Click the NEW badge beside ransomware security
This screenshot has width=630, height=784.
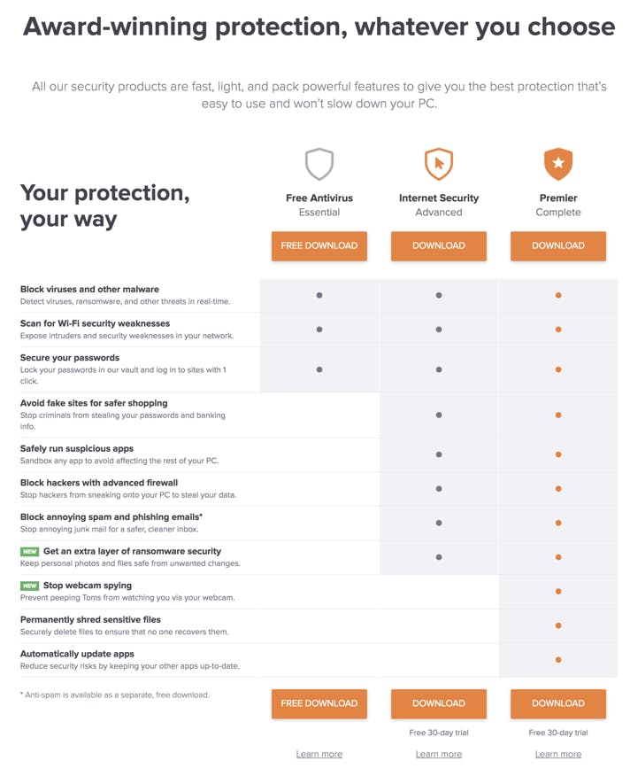30,551
